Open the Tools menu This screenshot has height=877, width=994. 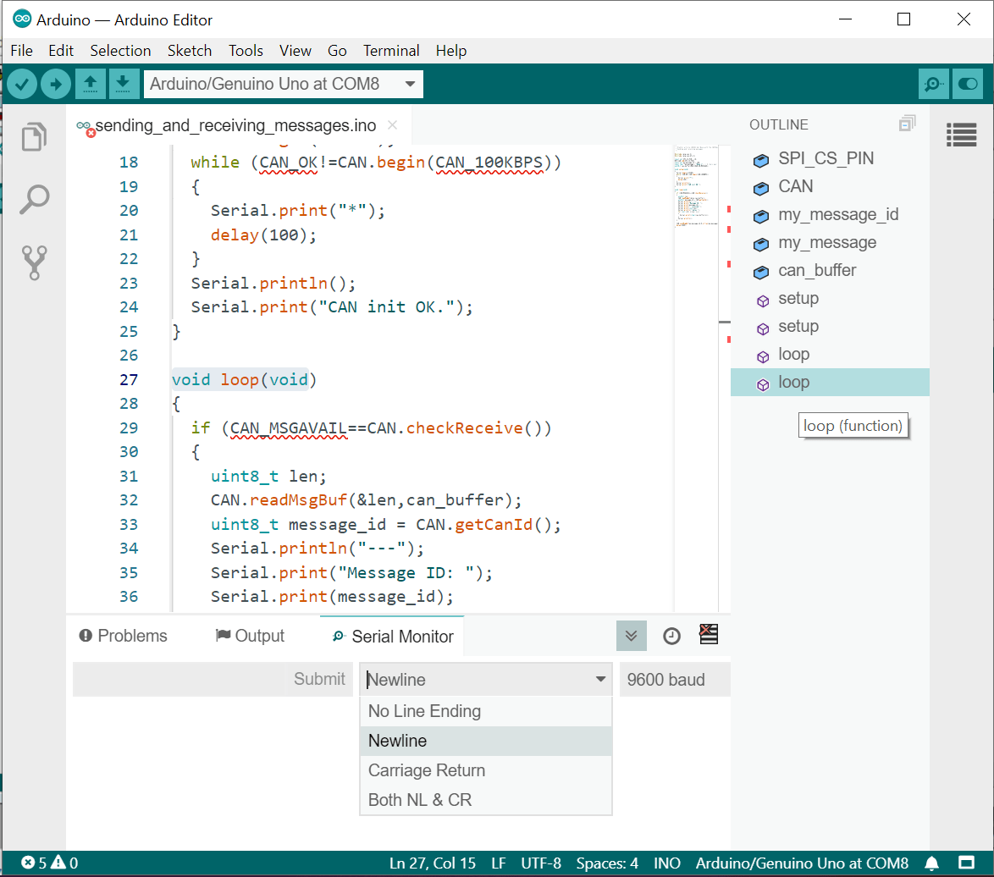point(246,51)
